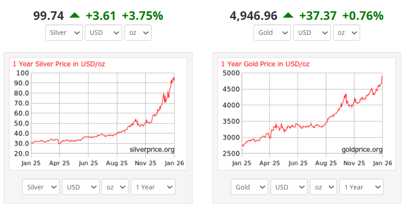Open the top USD dropdown above gold chart

(312, 33)
